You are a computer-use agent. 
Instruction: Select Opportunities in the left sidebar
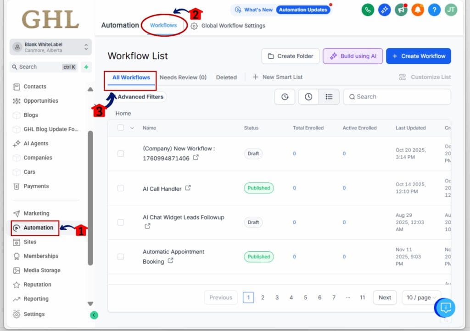tap(39, 101)
